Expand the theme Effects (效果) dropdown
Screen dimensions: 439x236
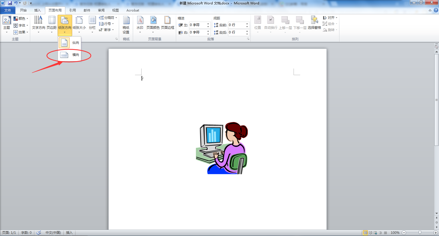click(21, 32)
